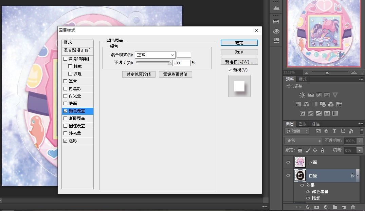Zoom out in Navigator panel
The image size is (365, 211).
tap(306, 73)
